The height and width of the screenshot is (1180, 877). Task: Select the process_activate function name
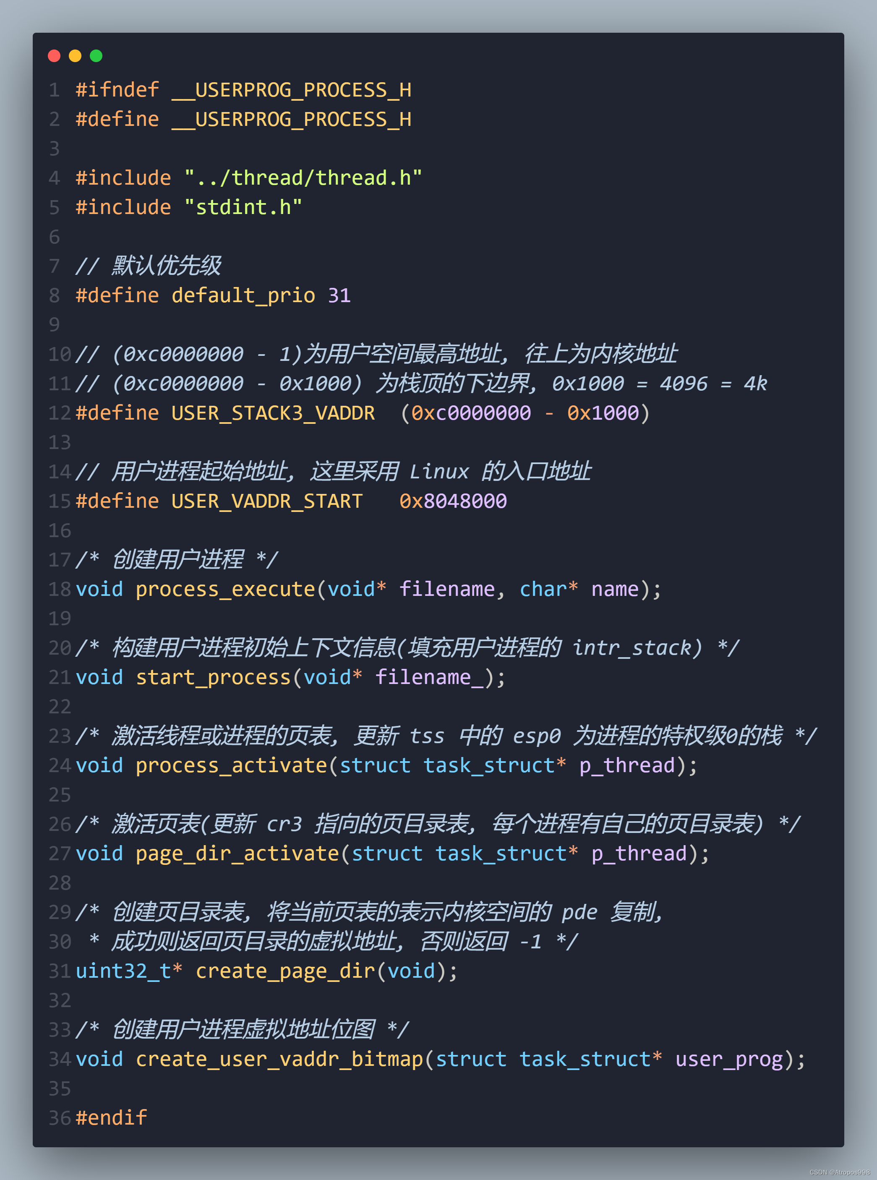[x=232, y=765]
